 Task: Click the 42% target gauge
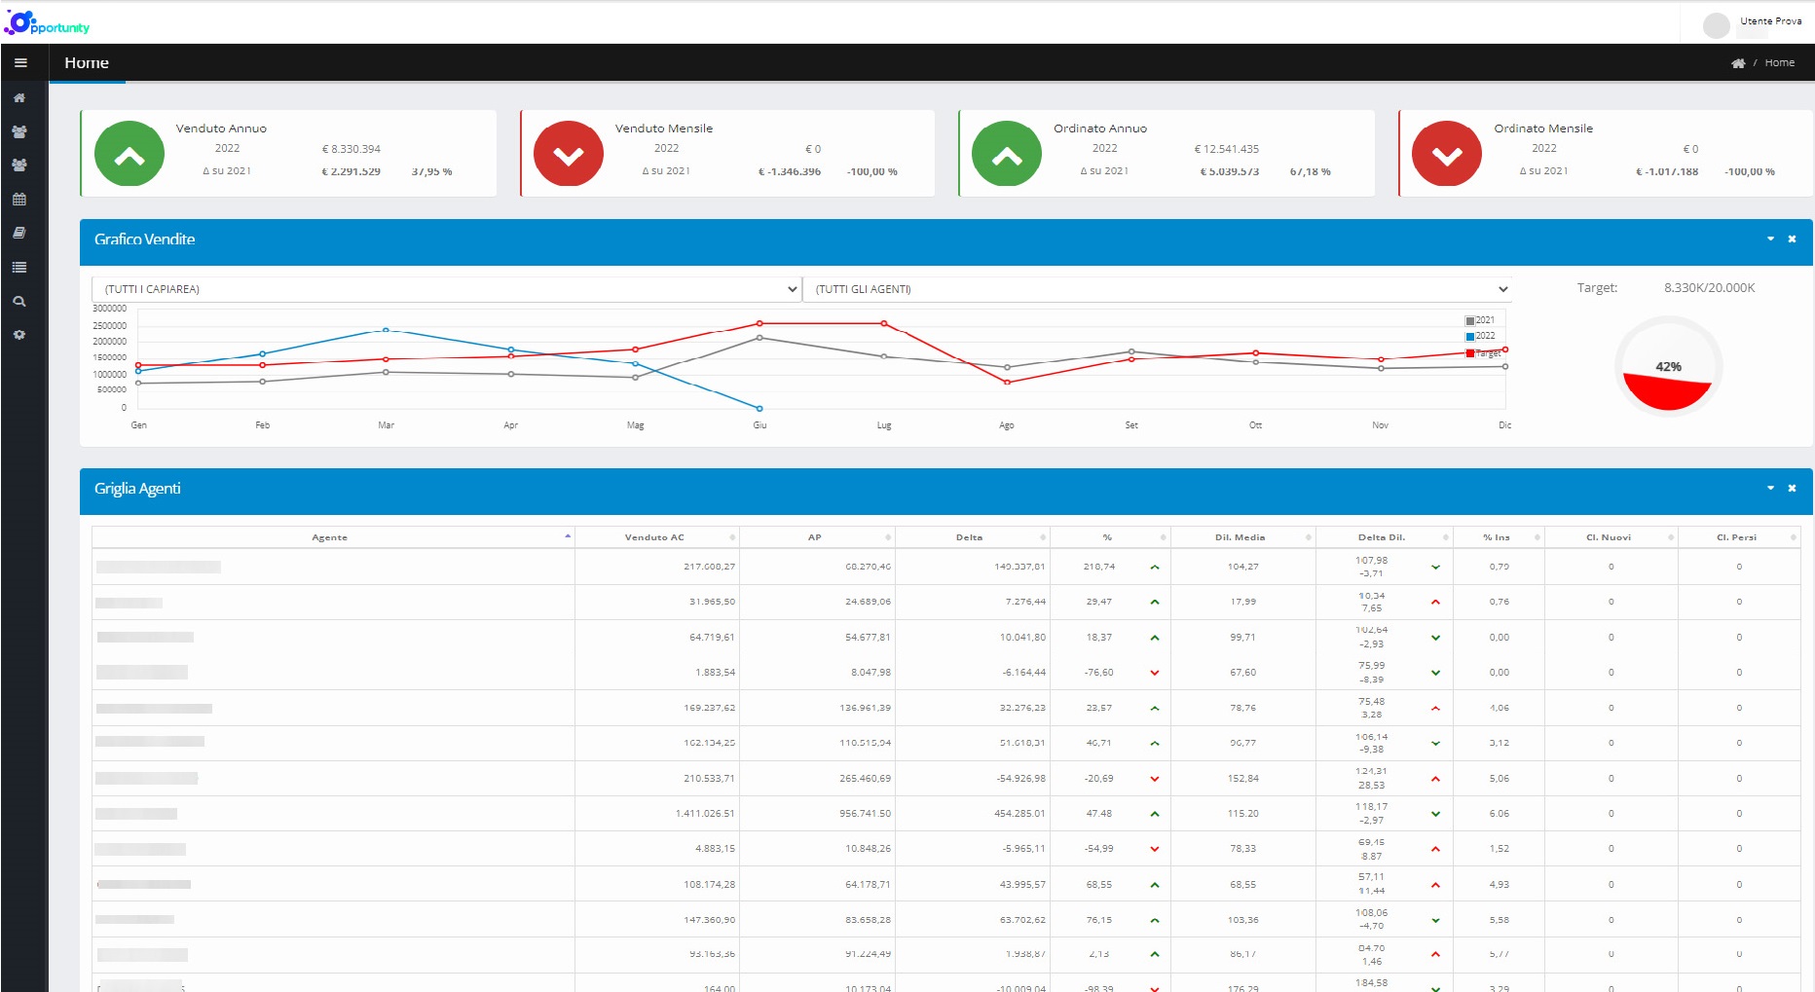(x=1668, y=367)
